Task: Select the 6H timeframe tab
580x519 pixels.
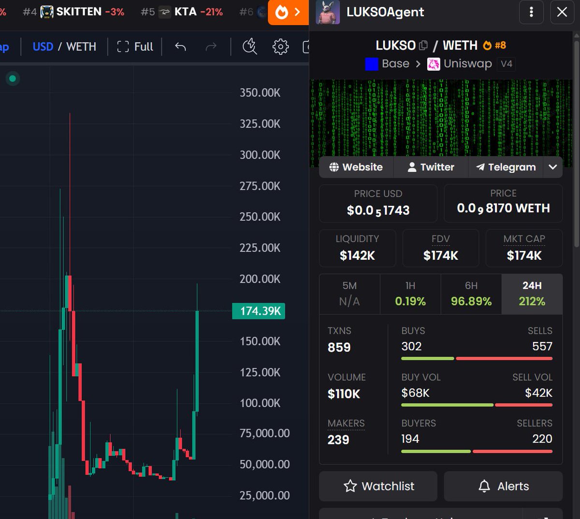Action: pos(471,294)
